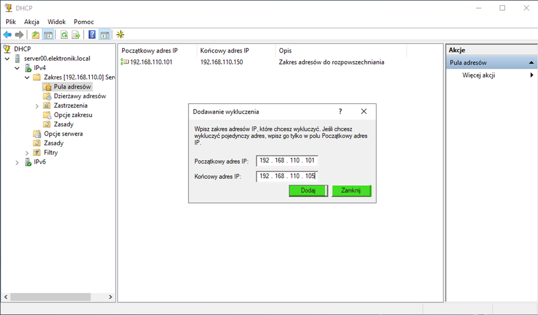Open Więcej akcji submenu in Akcje pane
The width and height of the screenshot is (538, 315).
tap(478, 75)
